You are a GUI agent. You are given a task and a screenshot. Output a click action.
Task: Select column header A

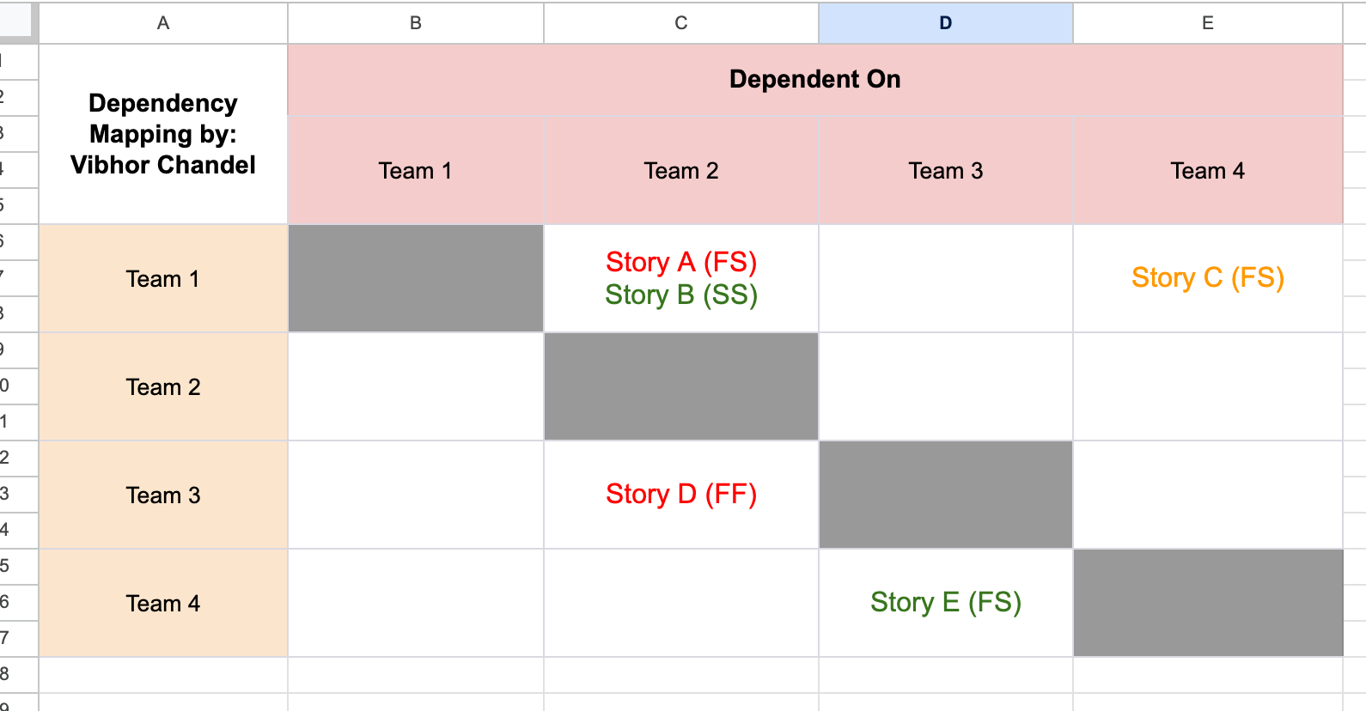tap(162, 23)
